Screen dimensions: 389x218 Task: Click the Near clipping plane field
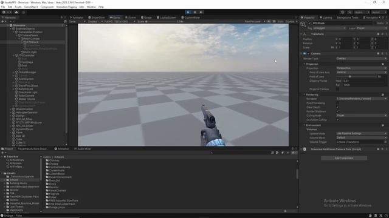click(x=365, y=81)
